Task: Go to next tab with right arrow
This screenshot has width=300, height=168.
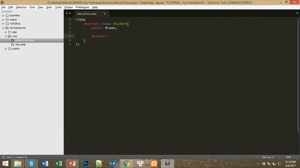Action: click(x=70, y=14)
